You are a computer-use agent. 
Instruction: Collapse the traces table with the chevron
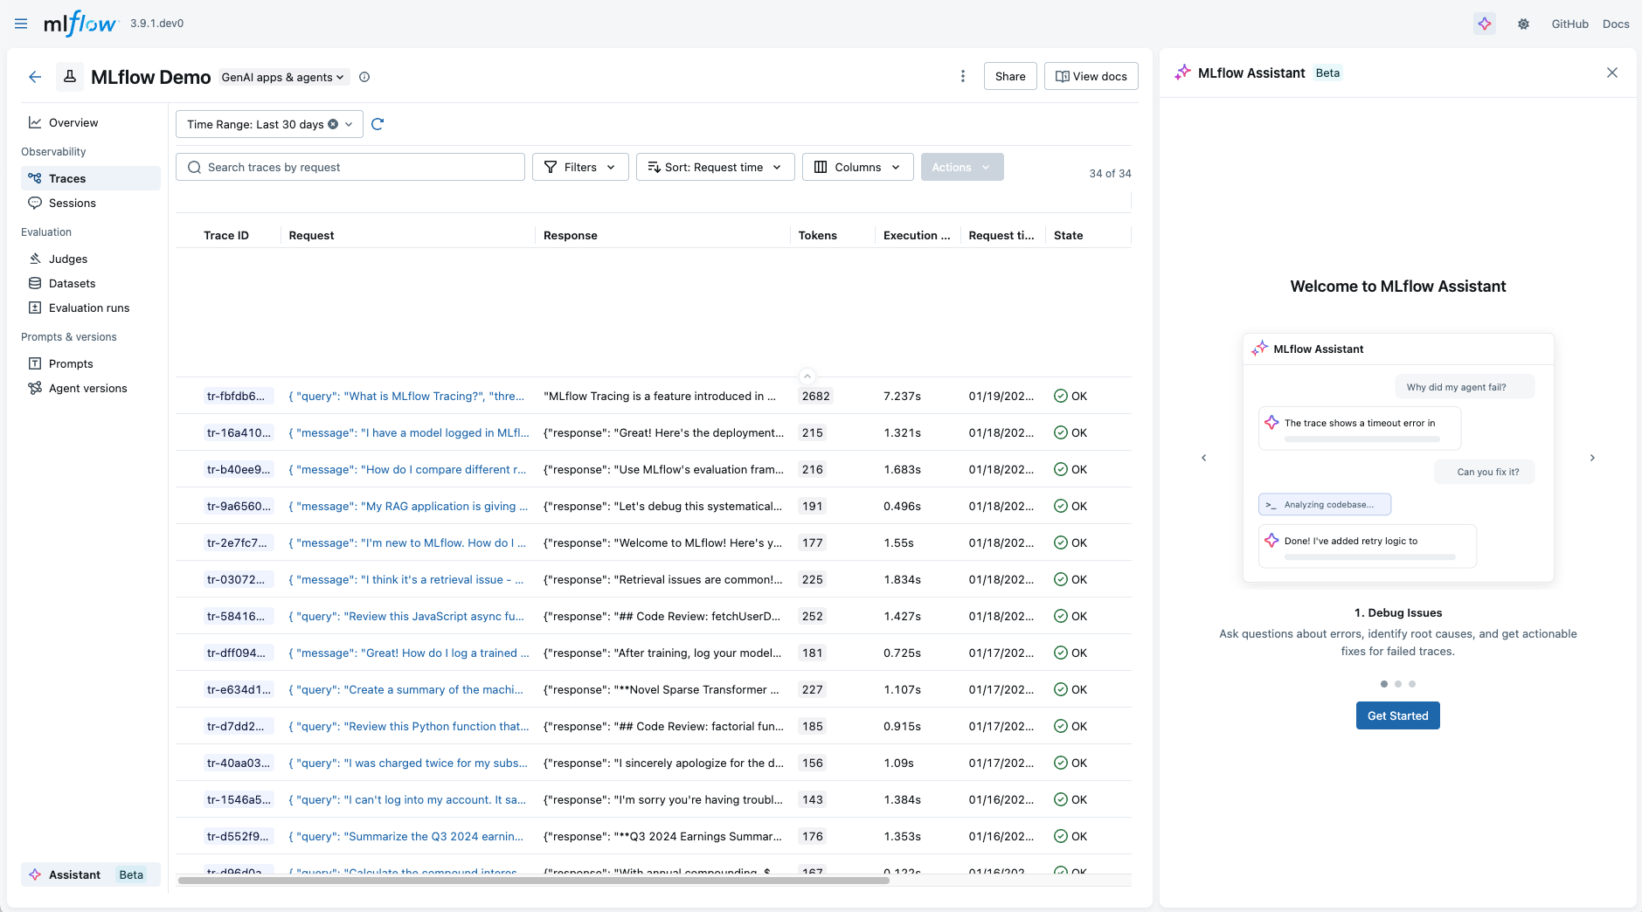807,377
